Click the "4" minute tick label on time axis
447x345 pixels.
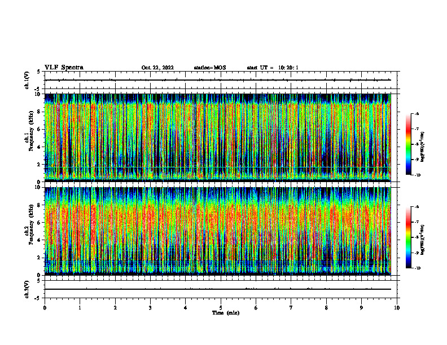point(186,308)
